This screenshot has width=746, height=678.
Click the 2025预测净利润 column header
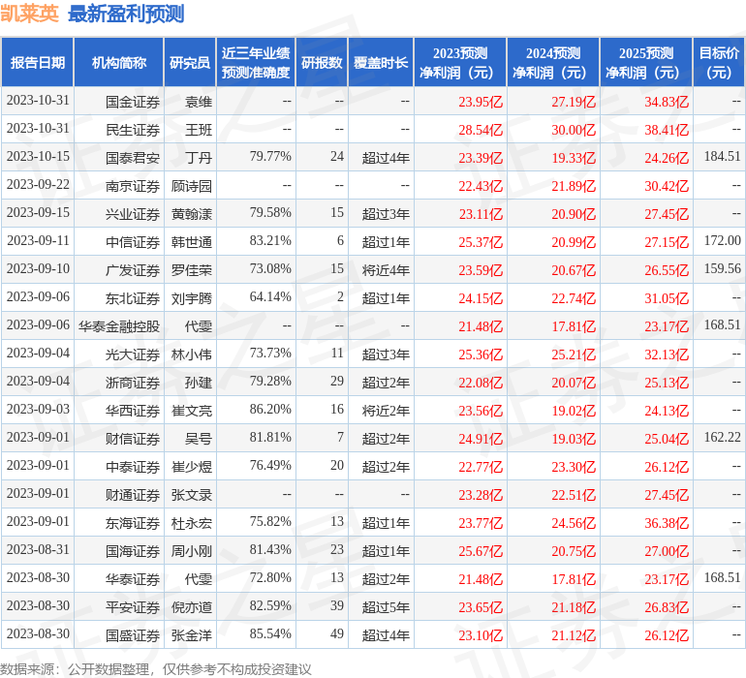646,62
